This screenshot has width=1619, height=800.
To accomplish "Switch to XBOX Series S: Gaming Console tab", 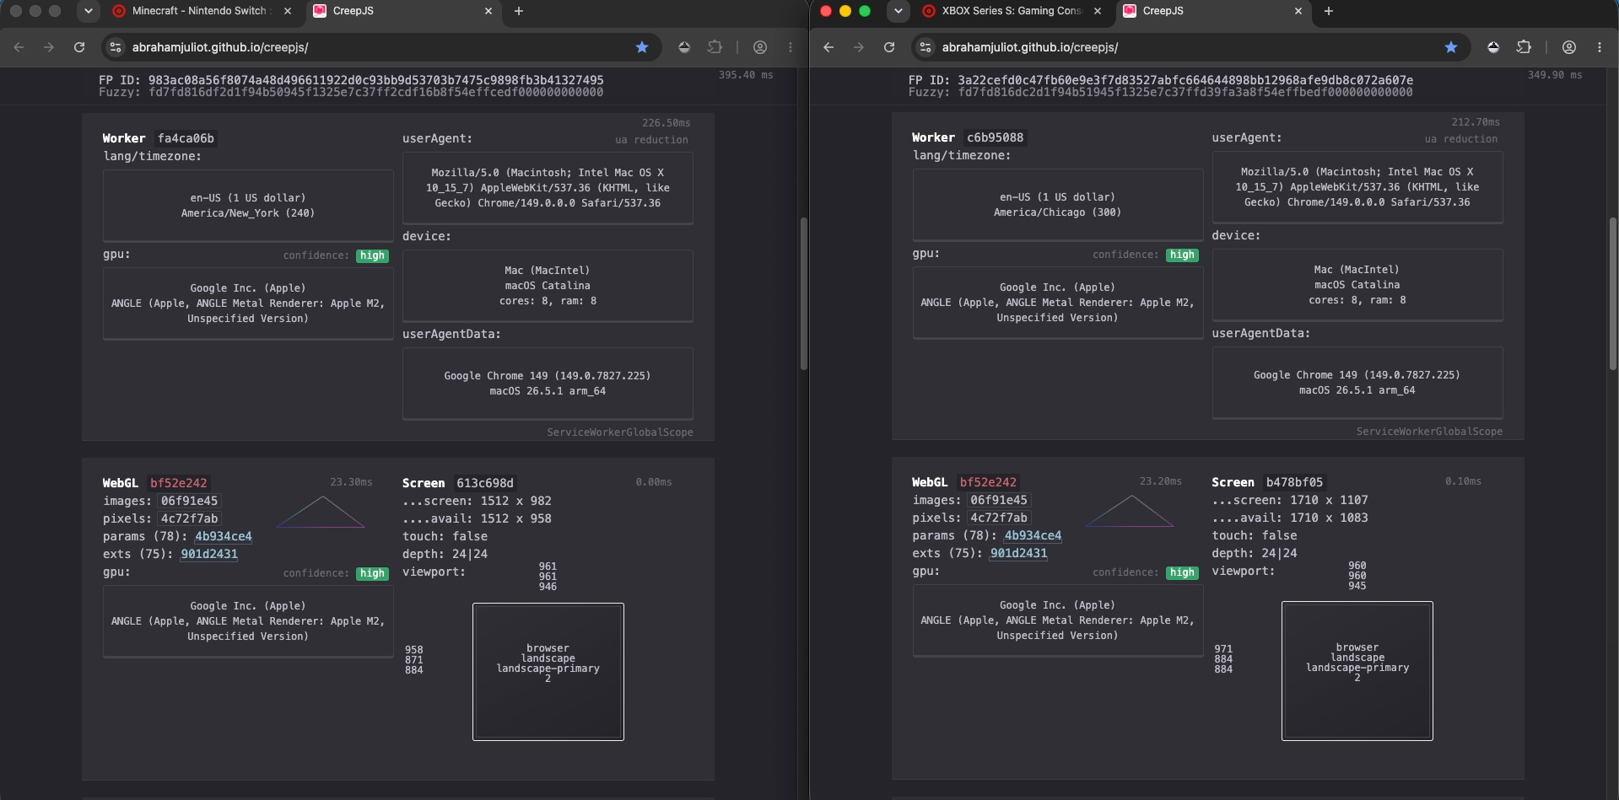I will coord(1011,11).
